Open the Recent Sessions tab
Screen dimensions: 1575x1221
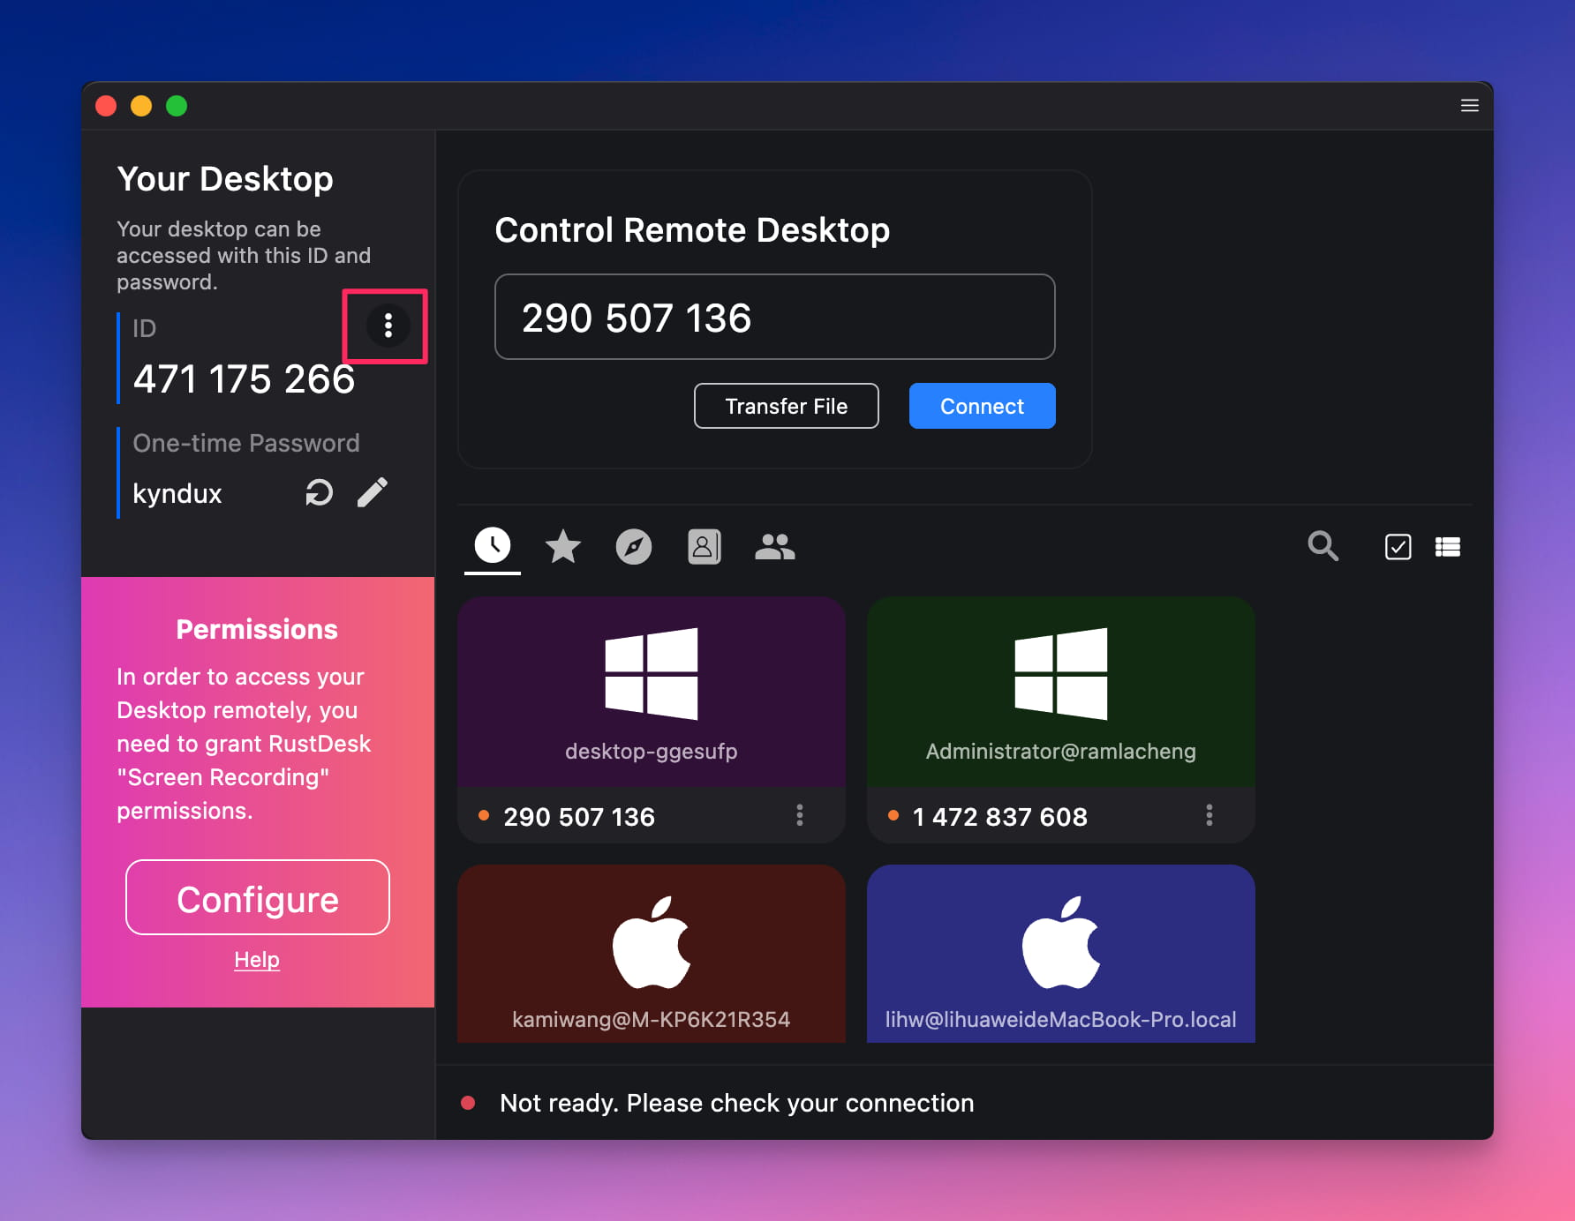click(x=493, y=547)
